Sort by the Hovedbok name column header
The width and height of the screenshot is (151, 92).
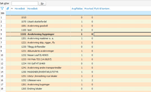tap(32, 9)
